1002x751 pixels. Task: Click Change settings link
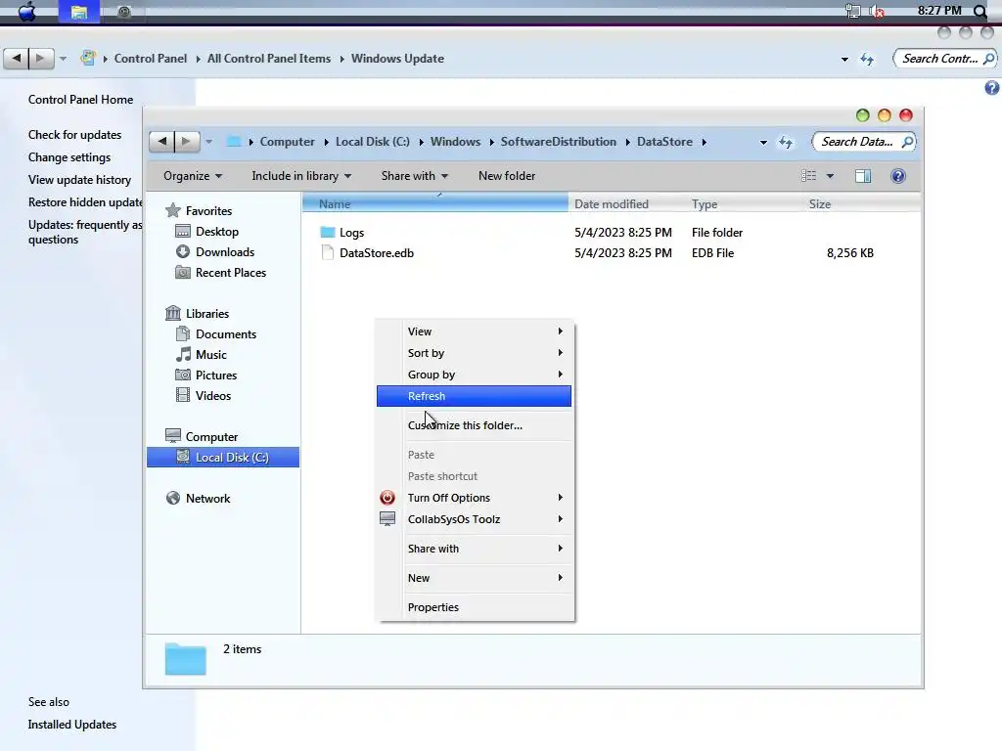tap(69, 157)
